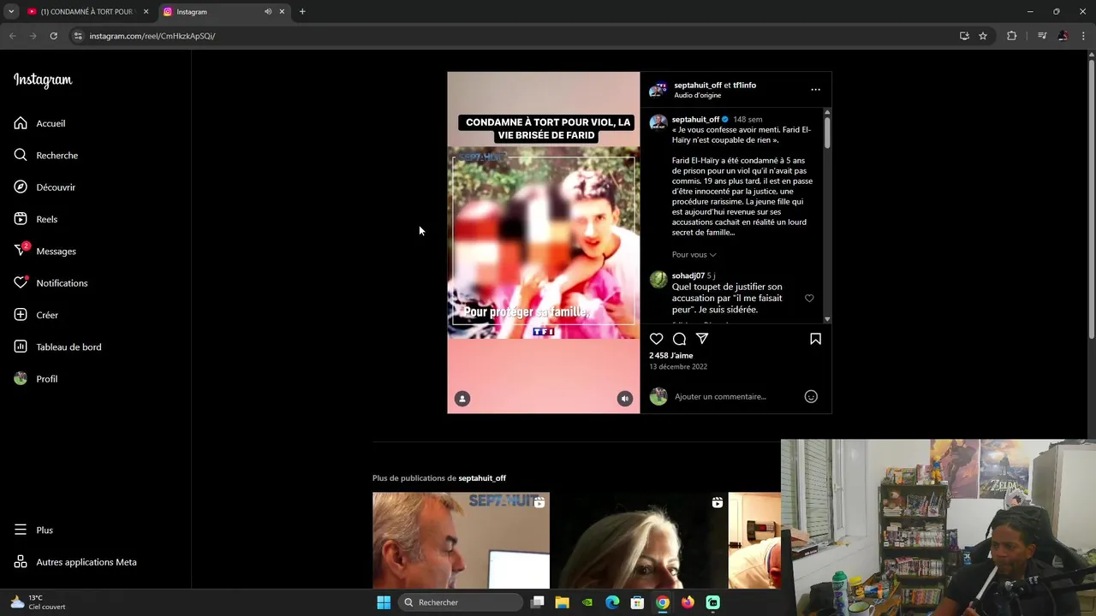Click the Instagram logo
The image size is (1096, 616).
43,80
